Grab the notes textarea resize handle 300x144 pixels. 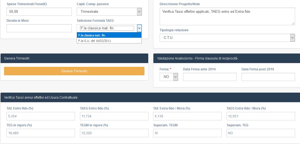pyautogui.click(x=293, y=23)
